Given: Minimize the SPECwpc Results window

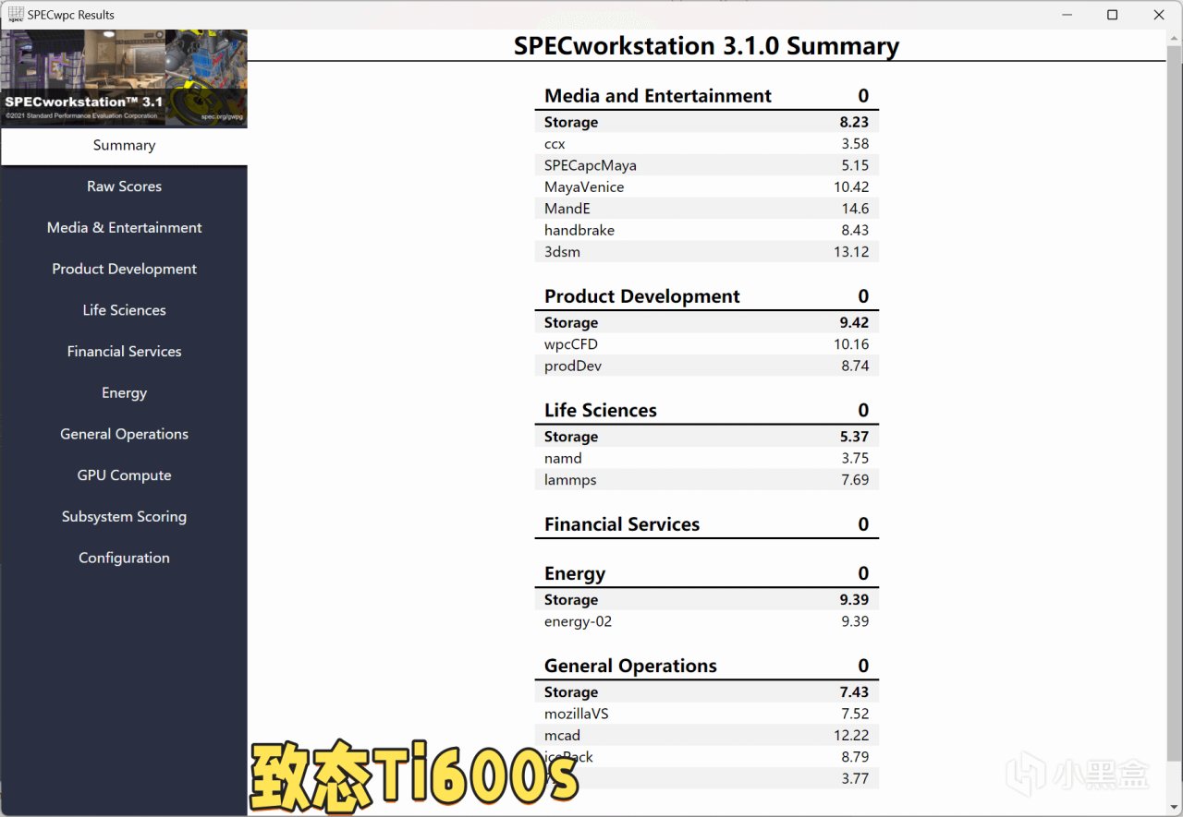Looking at the screenshot, I should tap(1067, 15).
